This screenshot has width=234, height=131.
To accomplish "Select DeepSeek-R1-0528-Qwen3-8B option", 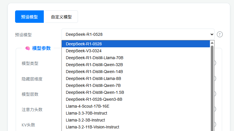I will pyautogui.click(x=136, y=99).
